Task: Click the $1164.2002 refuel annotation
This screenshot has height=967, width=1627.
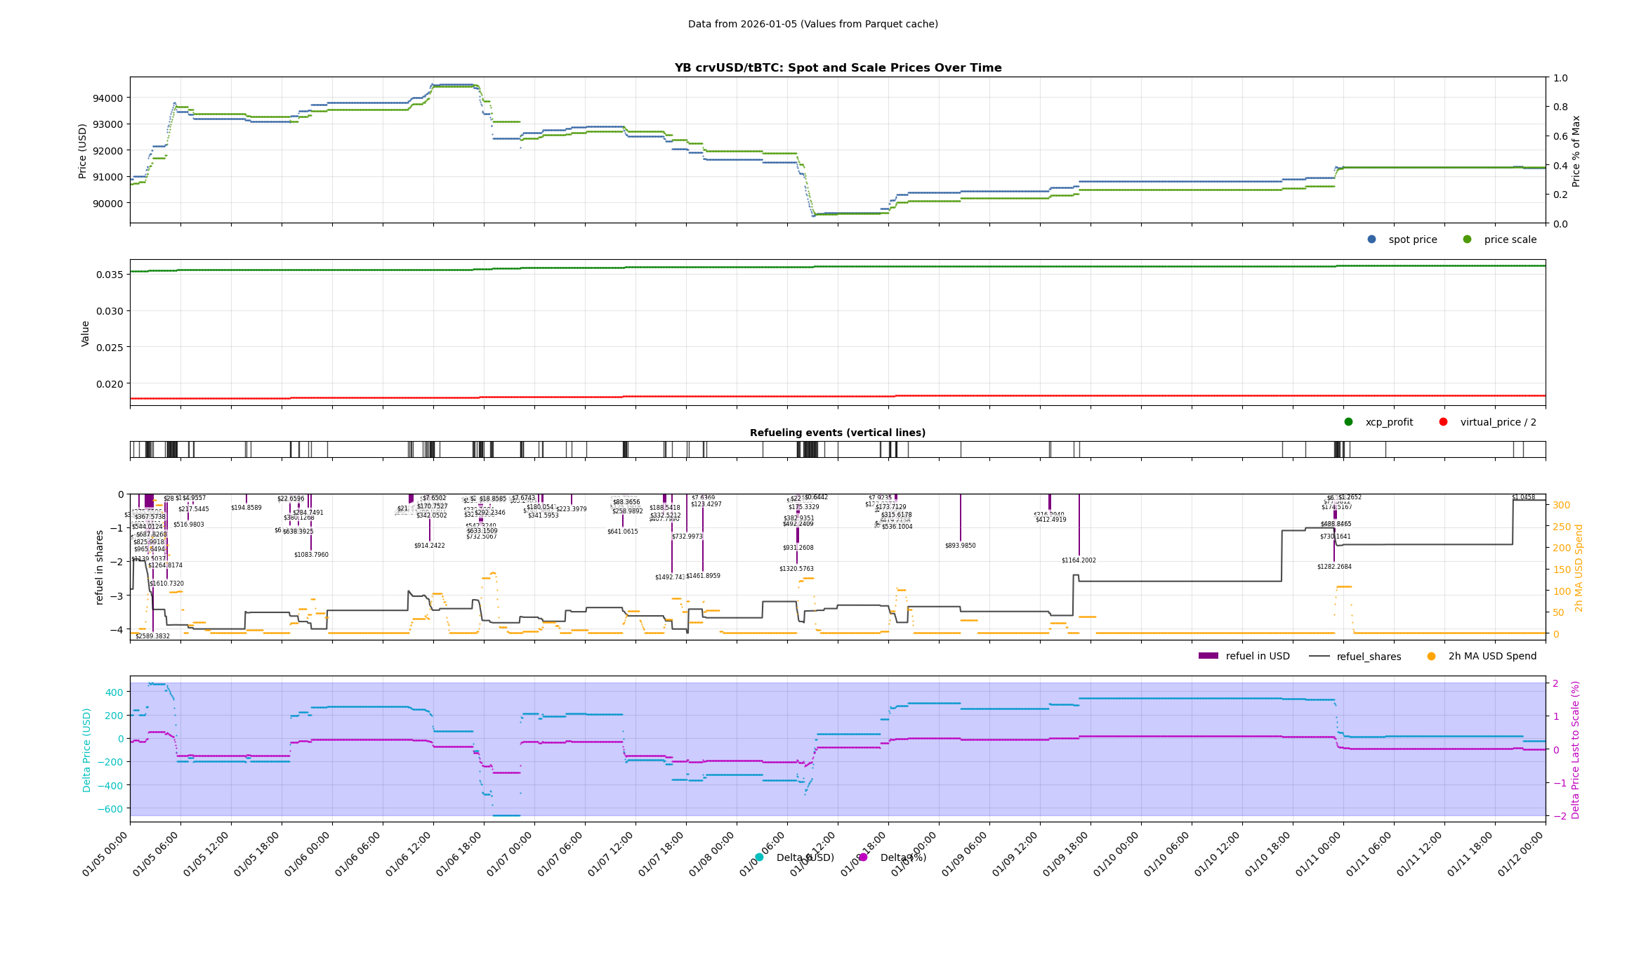Action: (1079, 560)
